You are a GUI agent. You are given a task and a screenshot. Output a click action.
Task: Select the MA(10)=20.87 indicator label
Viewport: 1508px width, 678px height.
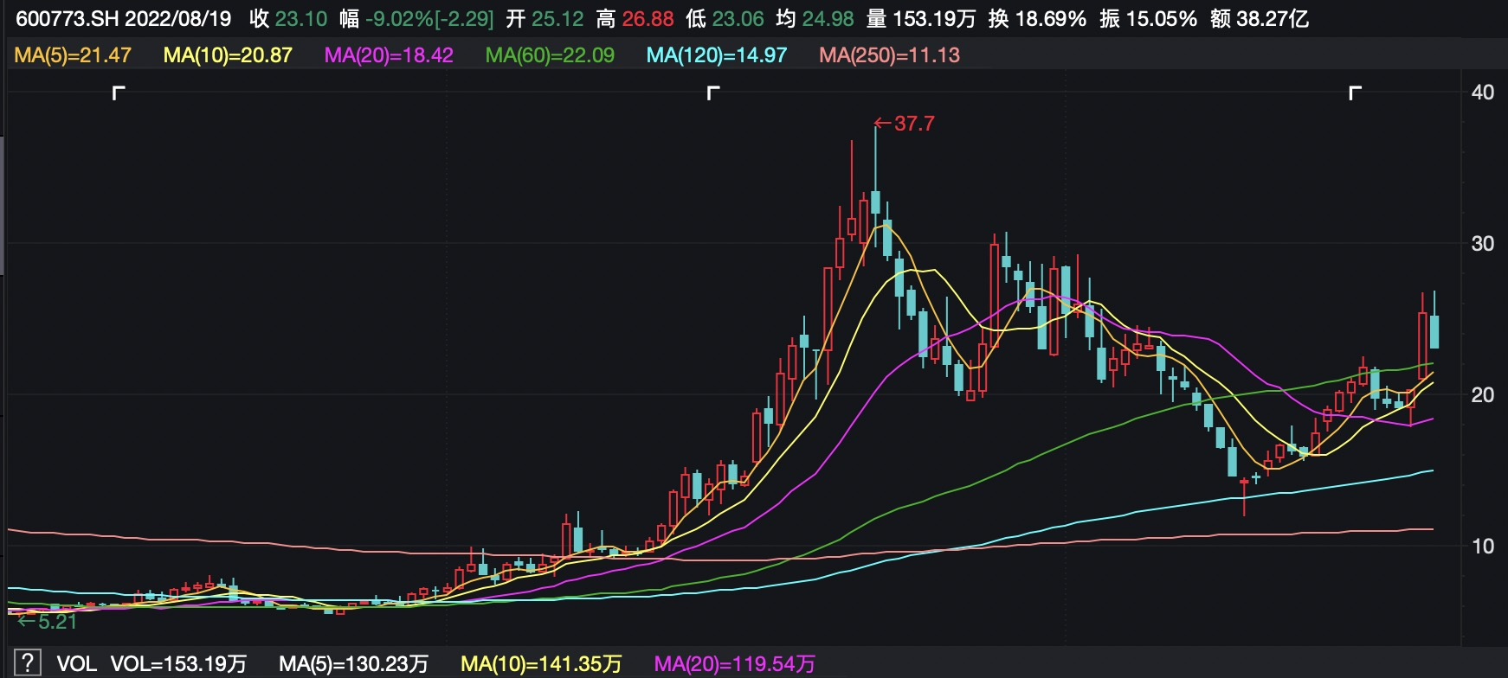pos(228,55)
